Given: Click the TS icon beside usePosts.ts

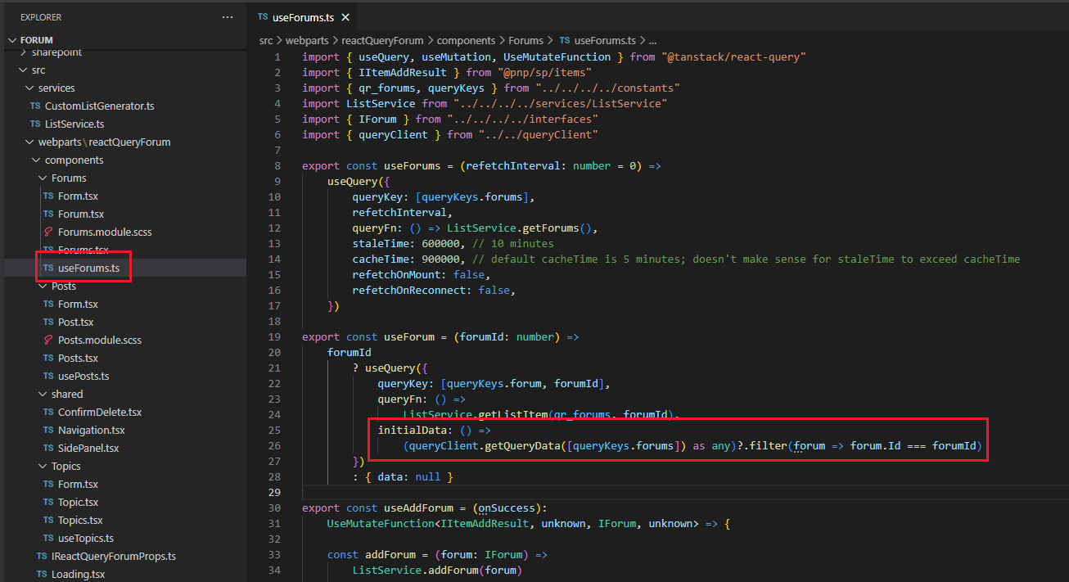Looking at the screenshot, I should point(48,376).
